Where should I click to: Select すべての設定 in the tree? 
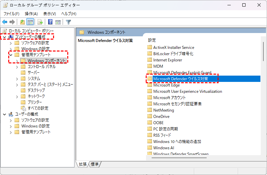point(38,108)
